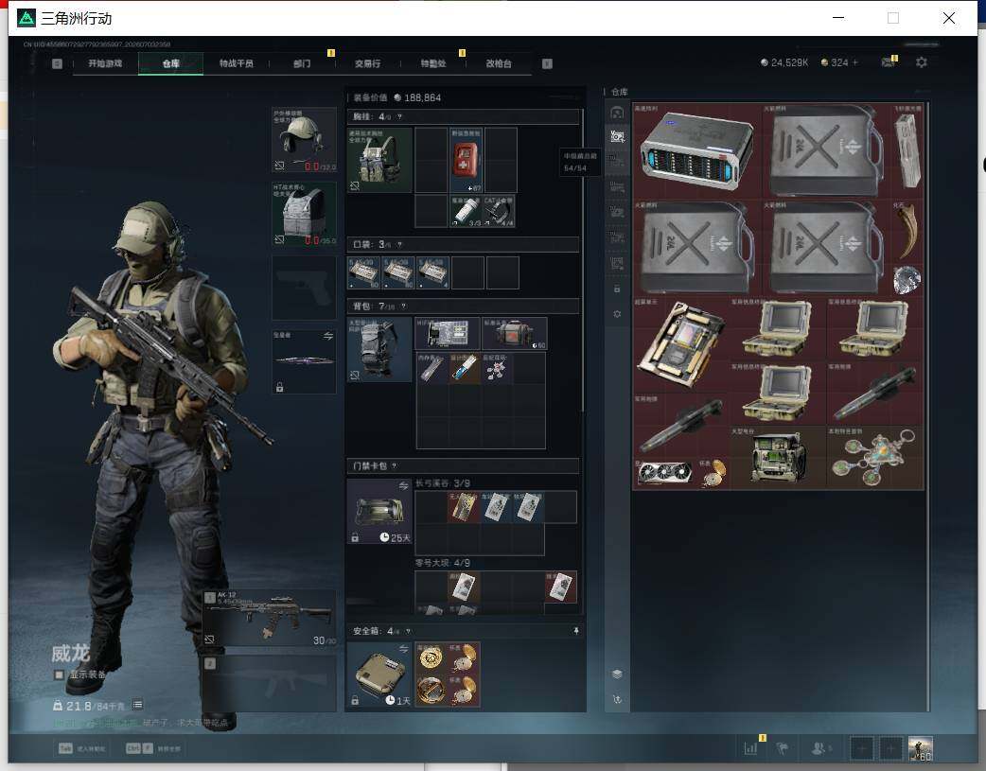
Task: Click the help marker beside 安全箱
Action: [408, 631]
